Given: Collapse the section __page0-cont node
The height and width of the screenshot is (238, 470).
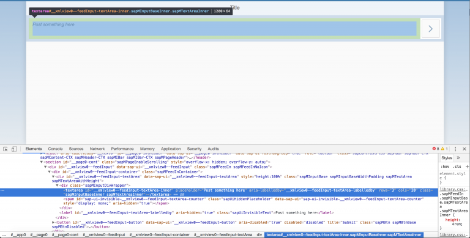Looking at the screenshot, I should [x=42, y=162].
